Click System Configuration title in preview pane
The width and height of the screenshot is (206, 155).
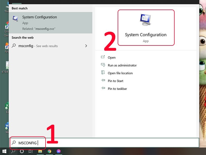(146, 35)
